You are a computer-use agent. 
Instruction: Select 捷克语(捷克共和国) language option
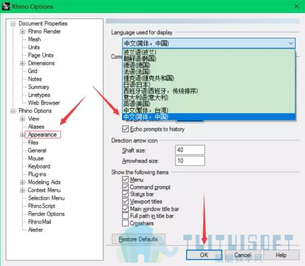point(209,78)
